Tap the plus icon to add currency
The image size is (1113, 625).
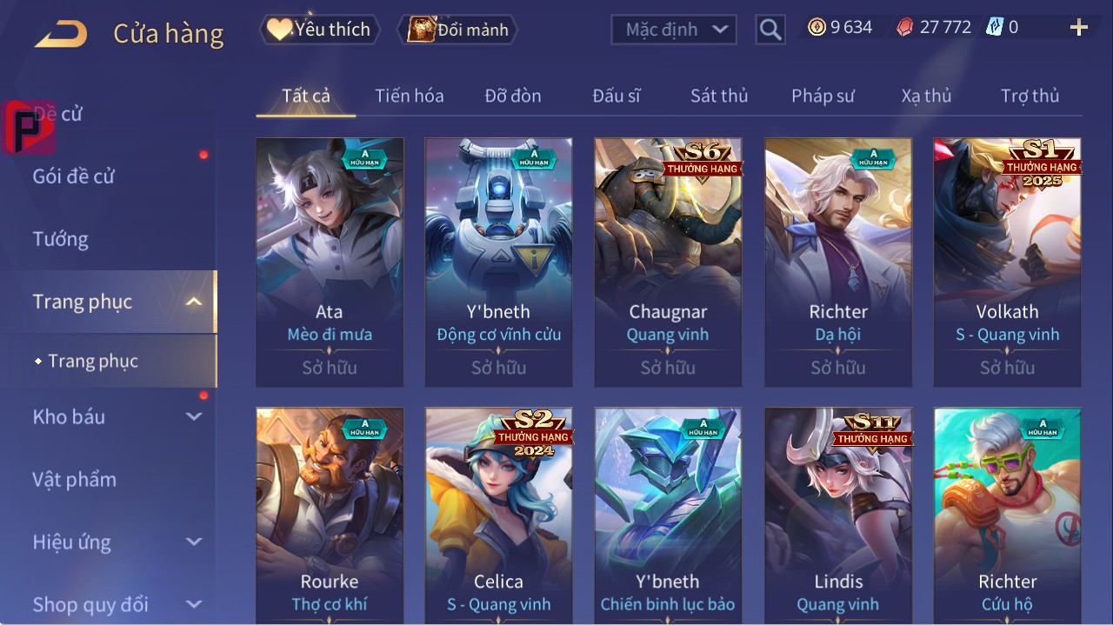click(1079, 28)
